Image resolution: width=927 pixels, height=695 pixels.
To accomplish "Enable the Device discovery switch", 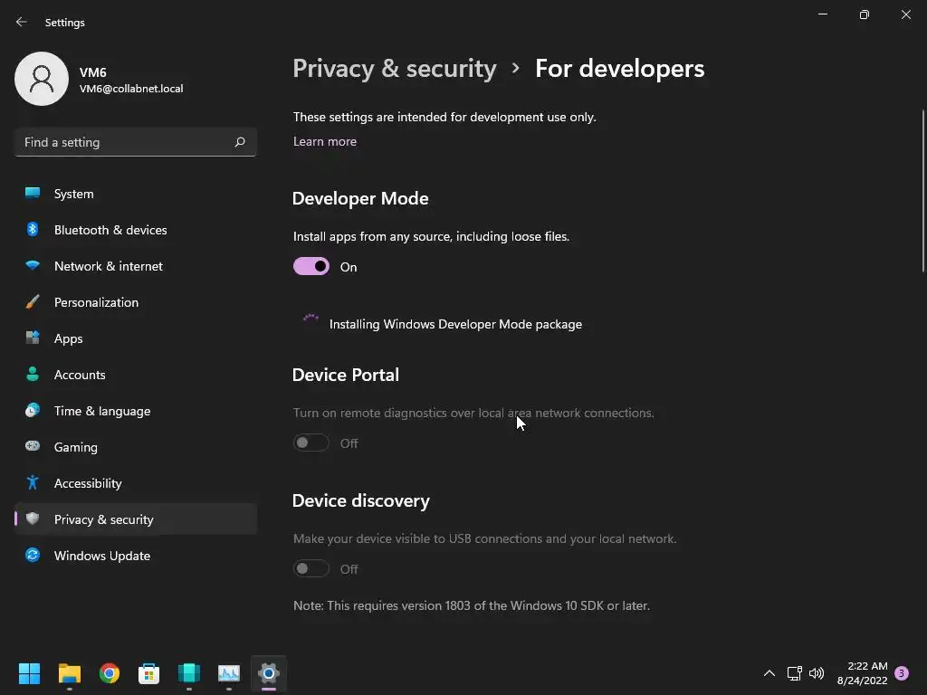I will tap(311, 569).
